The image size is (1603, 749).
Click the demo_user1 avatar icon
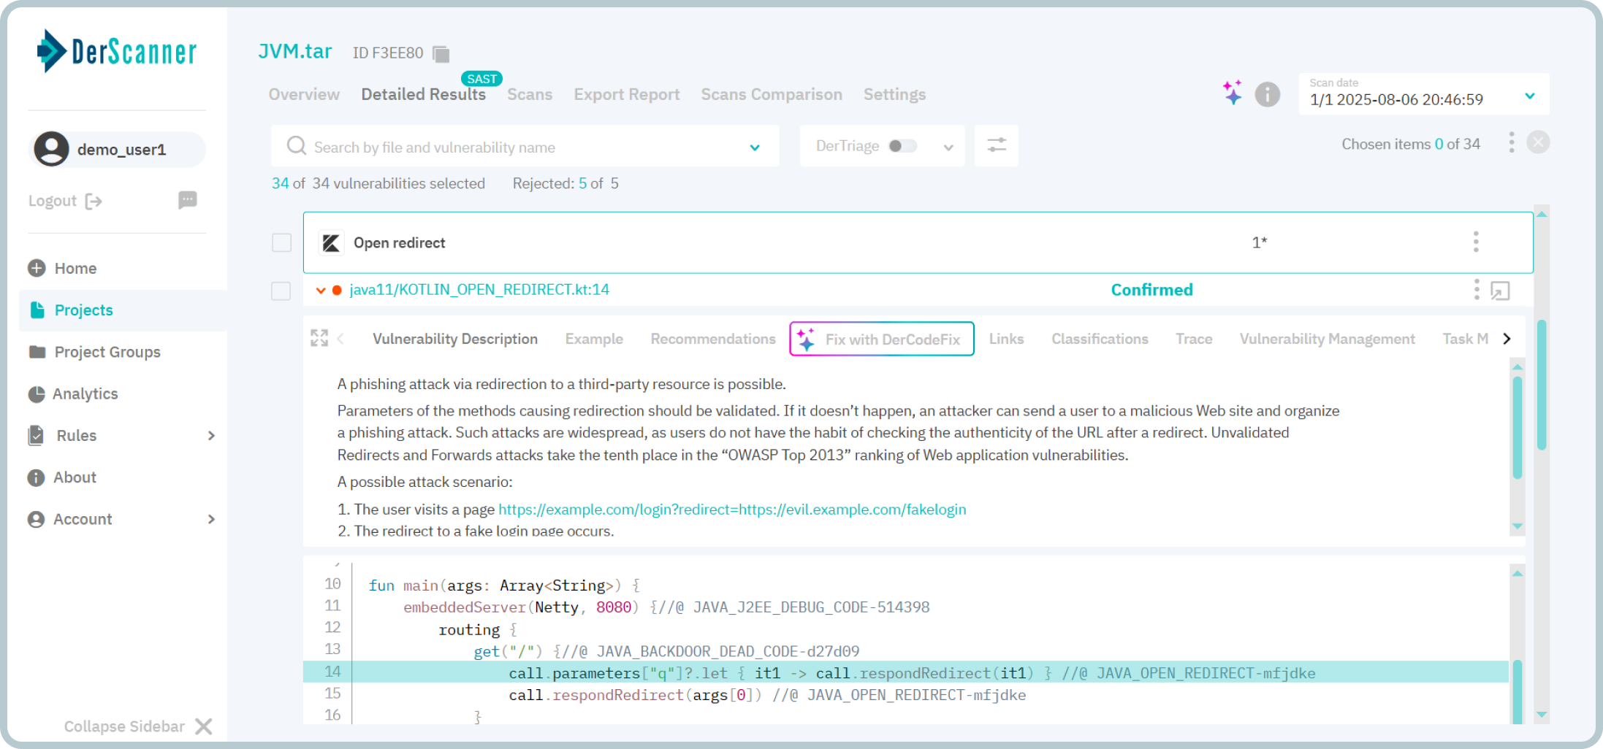tap(51, 149)
